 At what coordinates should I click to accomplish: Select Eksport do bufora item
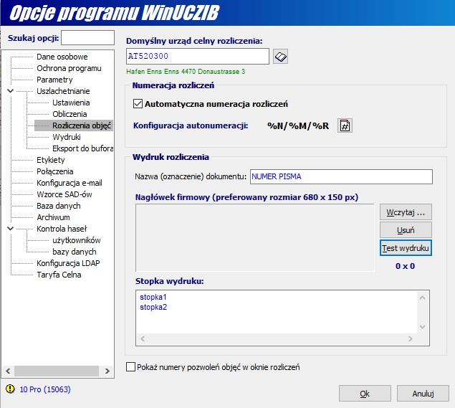tap(82, 148)
